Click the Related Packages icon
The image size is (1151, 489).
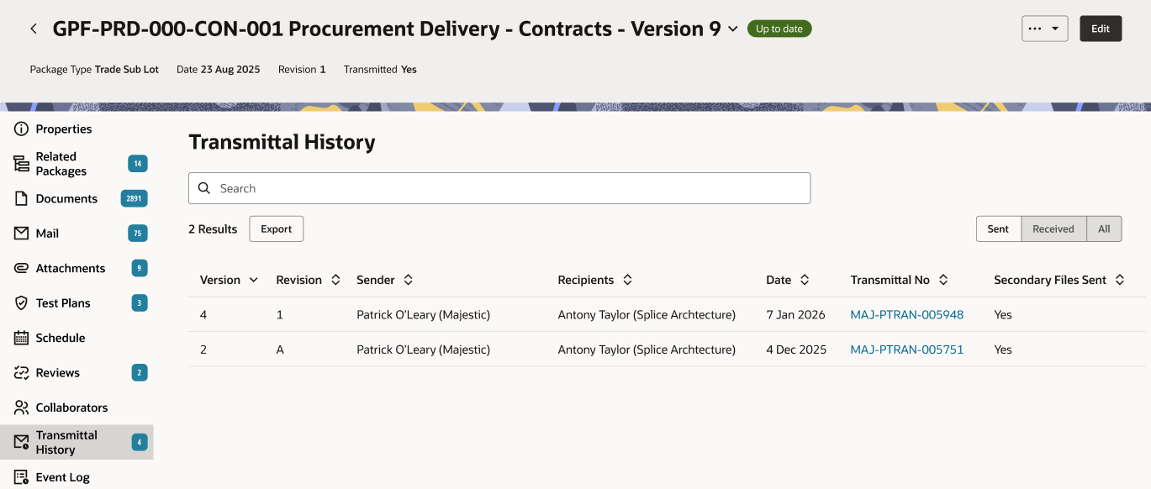coord(22,164)
